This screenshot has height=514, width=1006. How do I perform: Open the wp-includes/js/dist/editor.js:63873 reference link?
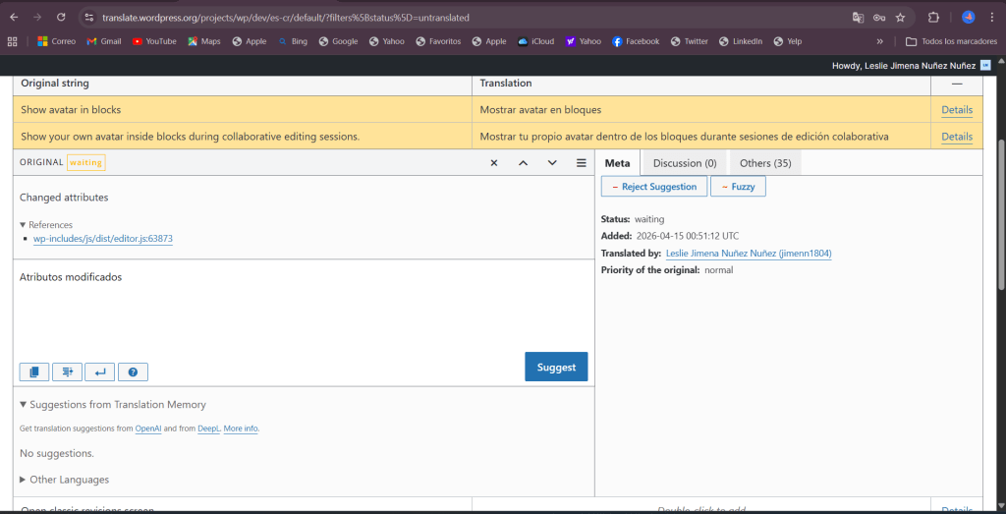tap(103, 239)
